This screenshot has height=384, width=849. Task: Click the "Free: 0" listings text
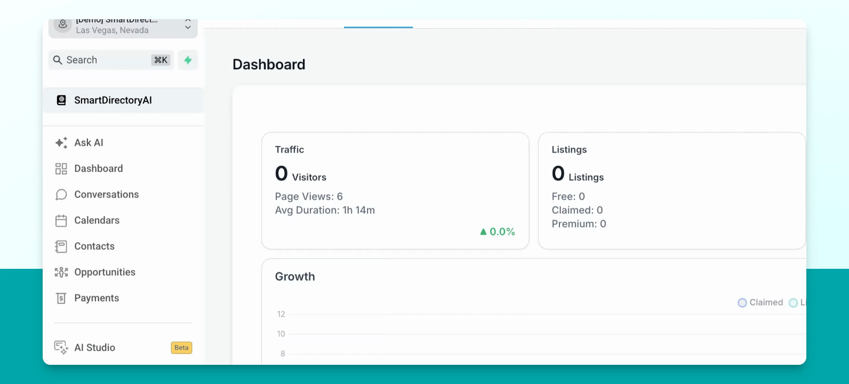(568, 197)
